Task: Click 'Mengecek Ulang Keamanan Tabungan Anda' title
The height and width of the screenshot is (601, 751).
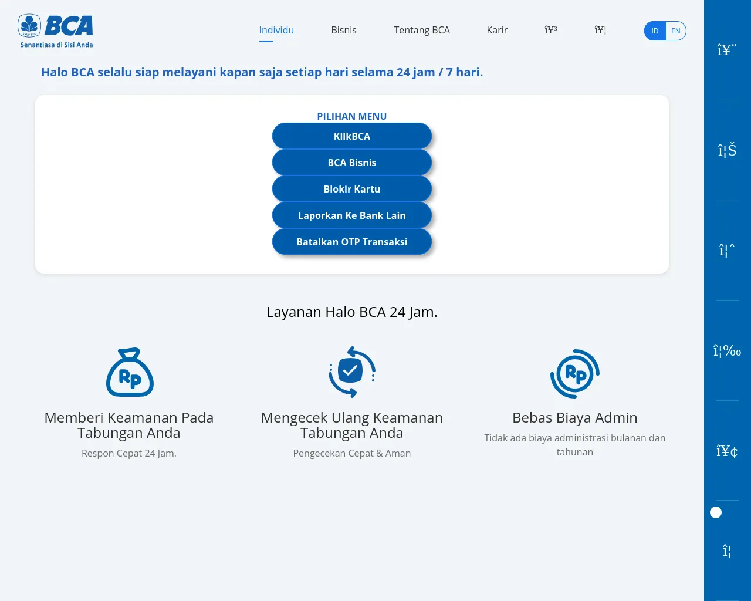Action: coord(352,426)
